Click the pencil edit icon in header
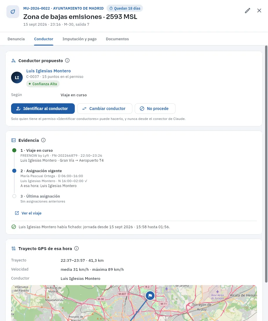The image size is (268, 321). point(248,11)
